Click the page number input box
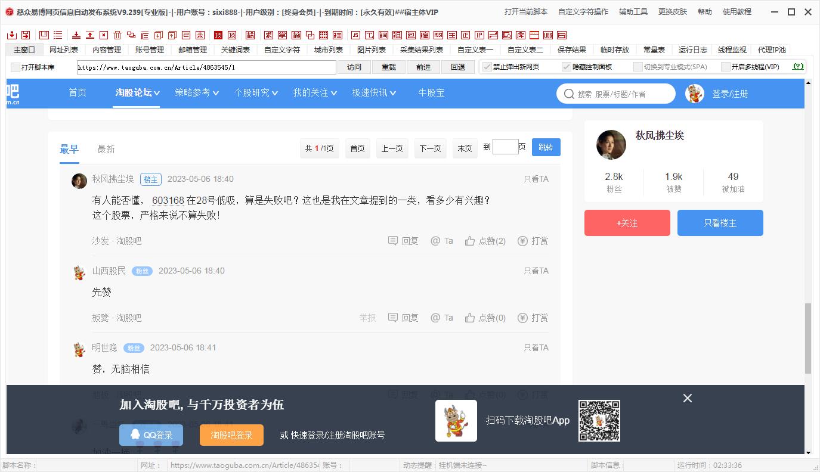 pyautogui.click(x=505, y=147)
